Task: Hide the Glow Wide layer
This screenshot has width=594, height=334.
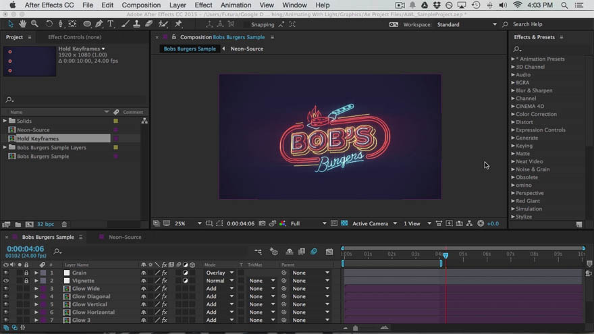Action: pyautogui.click(x=5, y=289)
